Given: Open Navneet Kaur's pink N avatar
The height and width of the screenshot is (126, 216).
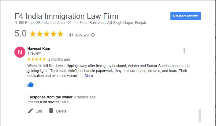Looking at the screenshot, I should tap(20, 52).
